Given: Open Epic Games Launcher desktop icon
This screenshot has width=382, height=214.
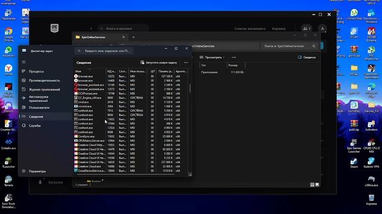Looking at the screenshot, I should point(354,146).
